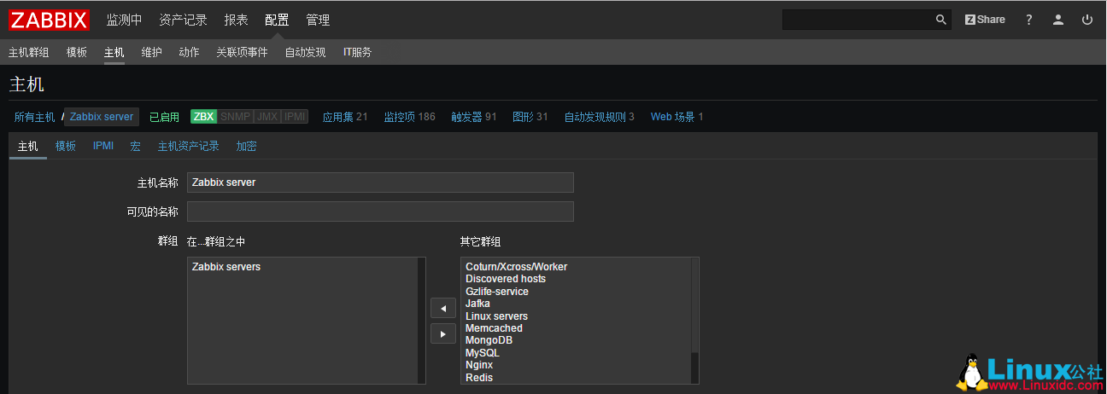Open the 配置 menu
This screenshot has height=394, width=1107.
tap(277, 20)
